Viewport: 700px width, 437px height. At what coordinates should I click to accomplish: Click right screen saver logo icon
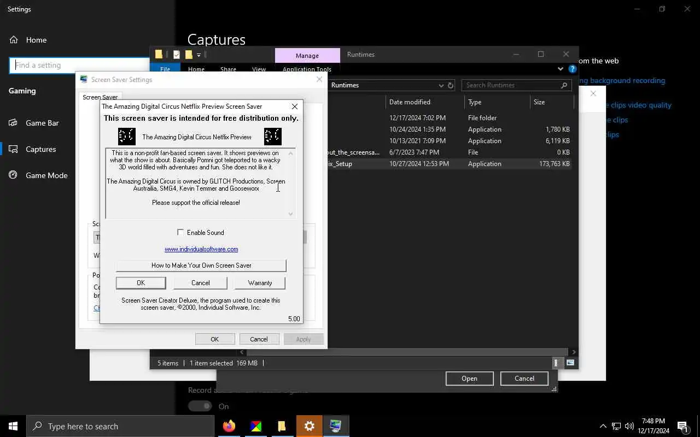coord(273,137)
